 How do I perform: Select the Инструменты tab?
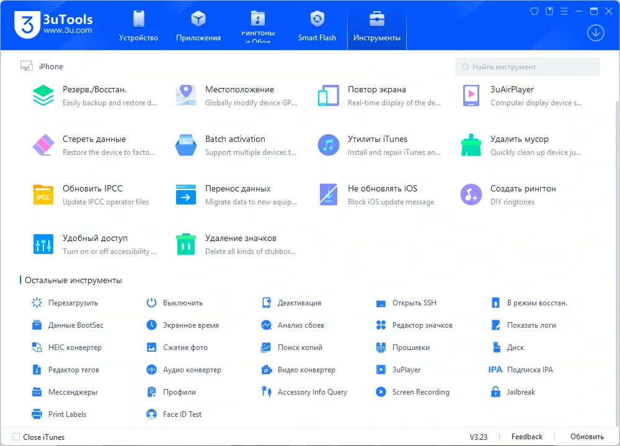click(377, 26)
